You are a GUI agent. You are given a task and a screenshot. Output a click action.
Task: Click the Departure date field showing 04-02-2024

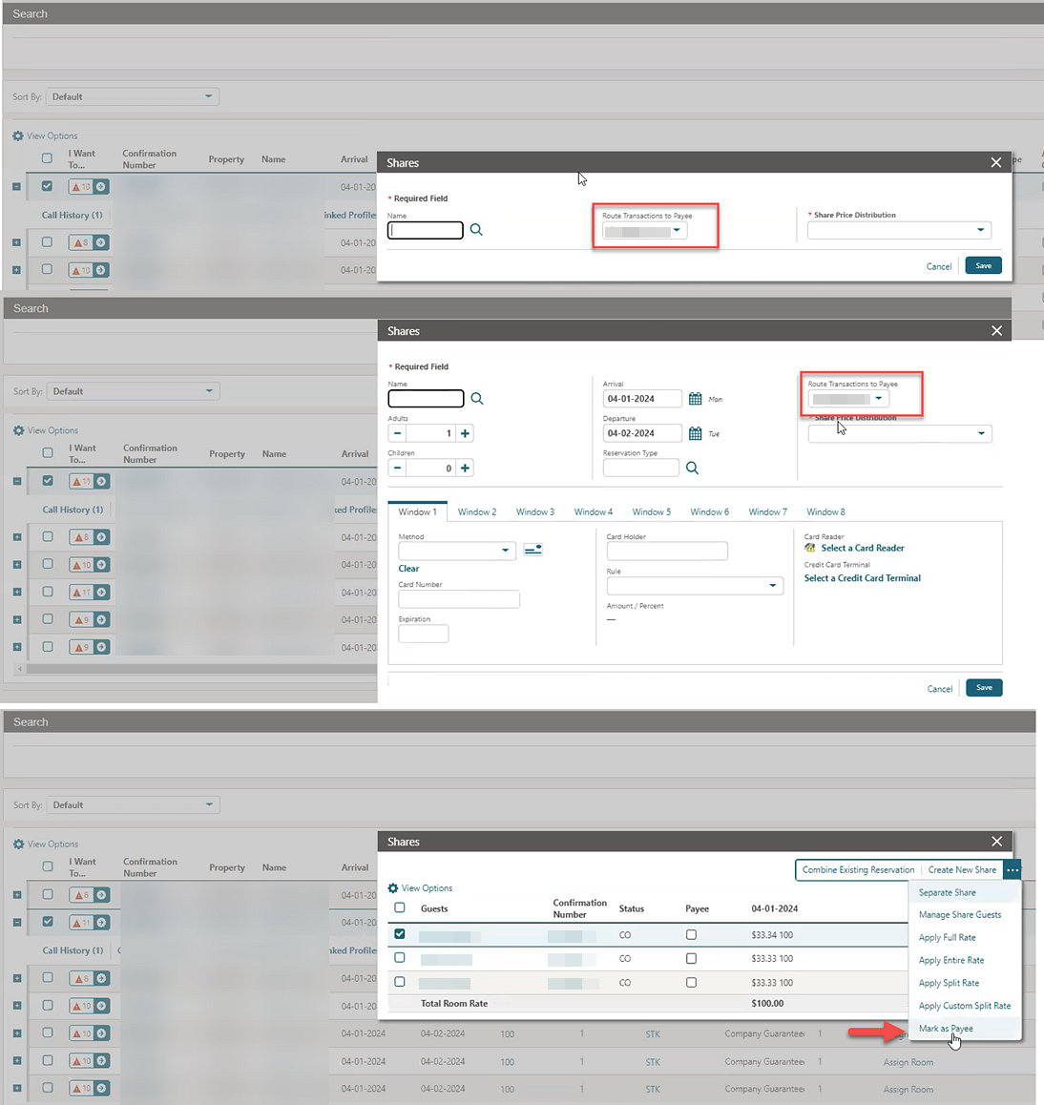coord(642,433)
